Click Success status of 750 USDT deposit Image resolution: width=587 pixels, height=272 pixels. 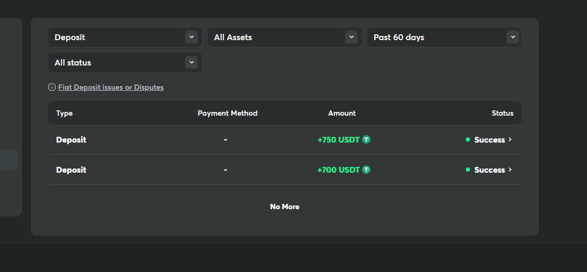pos(490,140)
